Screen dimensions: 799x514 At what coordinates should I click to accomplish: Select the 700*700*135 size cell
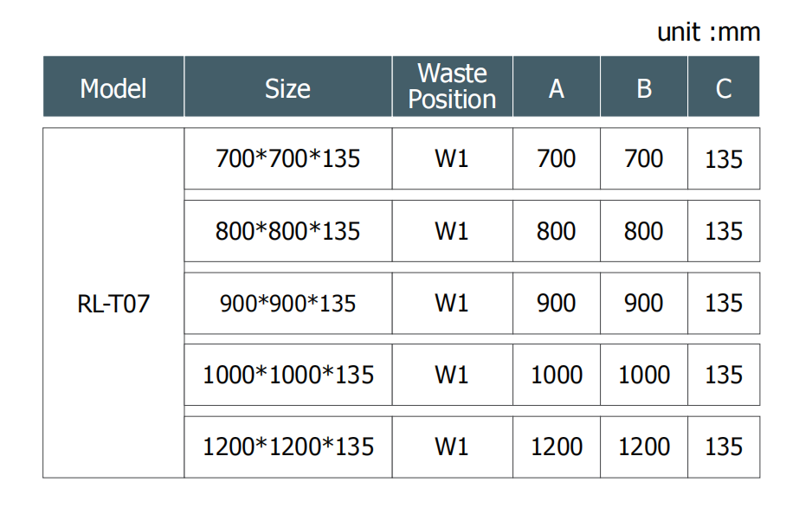coord(287,158)
